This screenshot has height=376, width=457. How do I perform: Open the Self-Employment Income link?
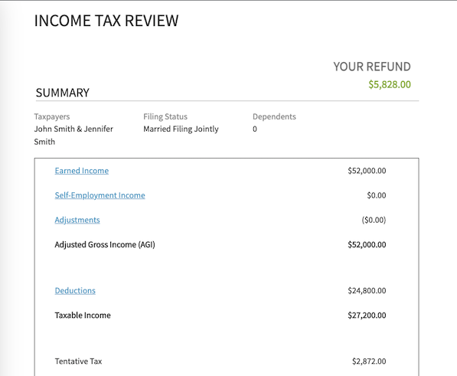click(100, 195)
